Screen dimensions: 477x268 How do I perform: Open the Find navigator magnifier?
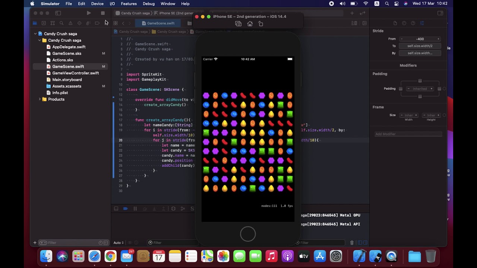point(61,23)
